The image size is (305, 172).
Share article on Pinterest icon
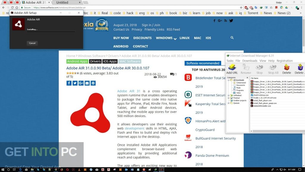pyautogui.click(x=93, y=83)
